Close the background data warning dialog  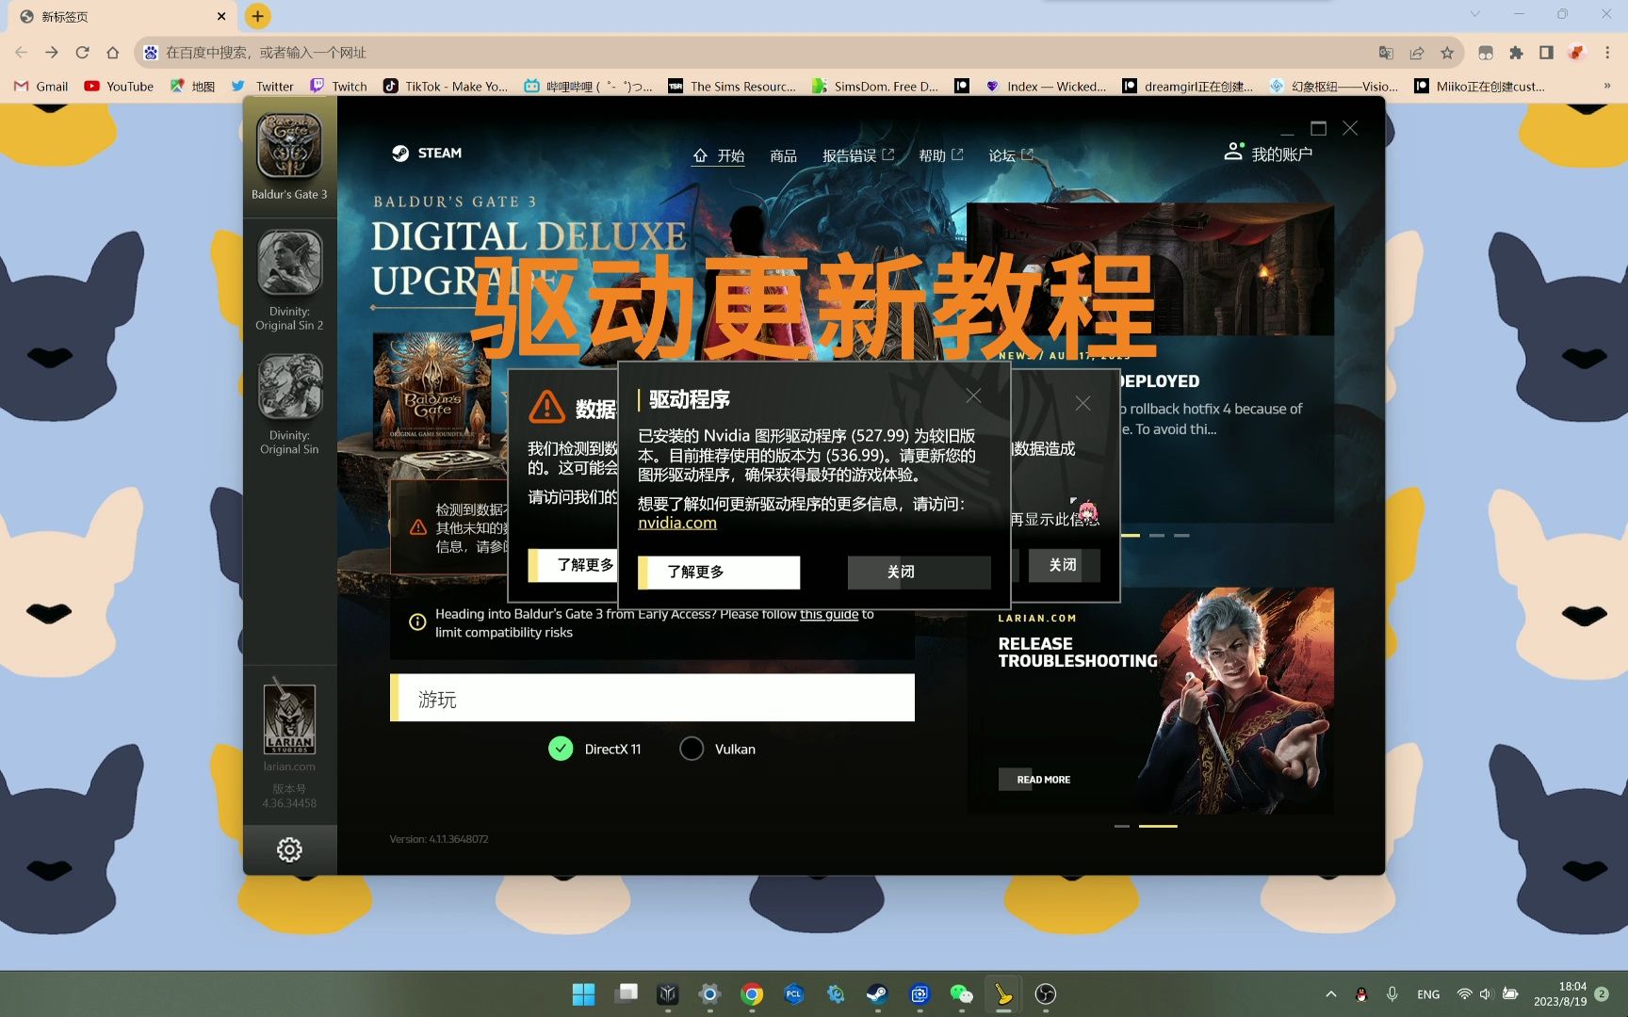(1083, 403)
